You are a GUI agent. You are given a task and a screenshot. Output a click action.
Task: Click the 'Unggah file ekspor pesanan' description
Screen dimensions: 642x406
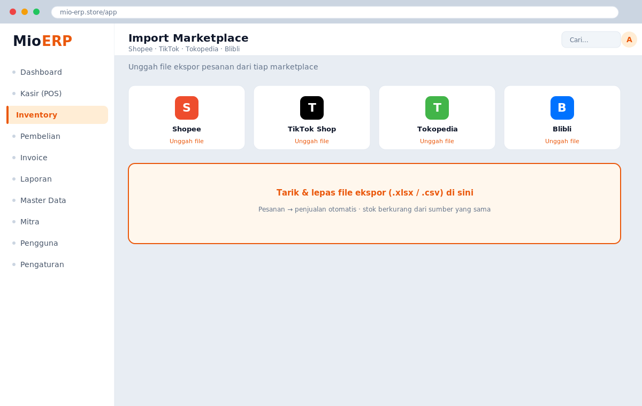[x=223, y=67]
